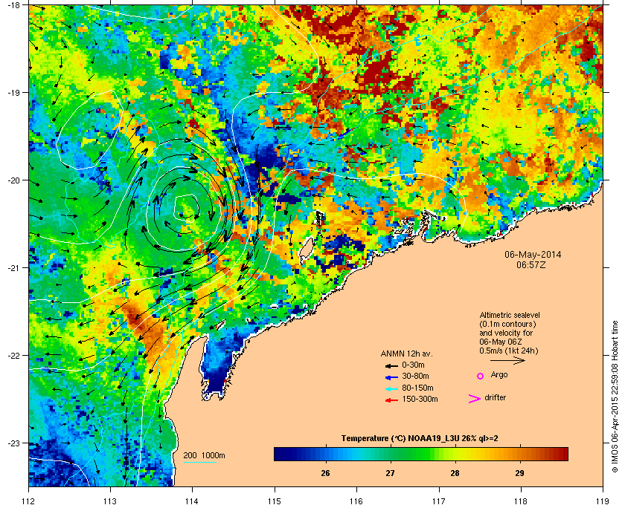Click the 'Argo' legend label
625x505 pixels.
(499, 374)
